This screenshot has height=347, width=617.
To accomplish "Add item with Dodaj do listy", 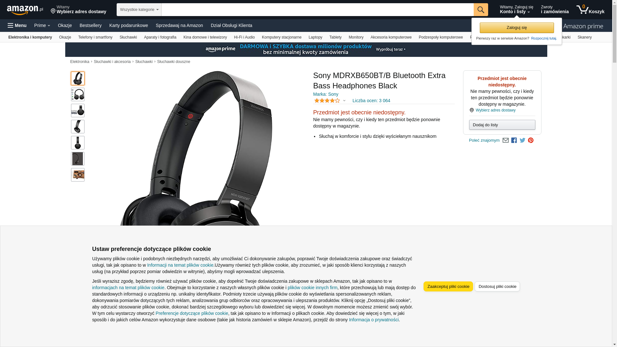I will pos(502,125).
